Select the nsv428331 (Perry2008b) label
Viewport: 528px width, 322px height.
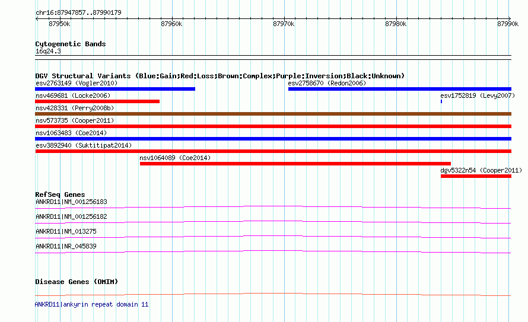(75, 108)
